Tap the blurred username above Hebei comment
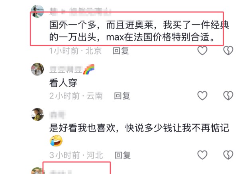This screenshot has height=174, width=239. pyautogui.click(x=58, y=115)
